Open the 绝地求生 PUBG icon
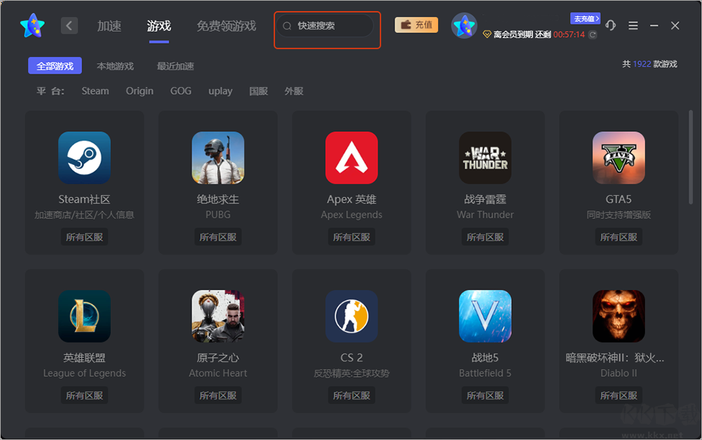Viewport: 702px width, 440px height. pyautogui.click(x=218, y=158)
